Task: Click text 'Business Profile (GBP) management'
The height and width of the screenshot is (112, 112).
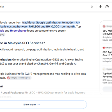Action: [x=27, y=74]
